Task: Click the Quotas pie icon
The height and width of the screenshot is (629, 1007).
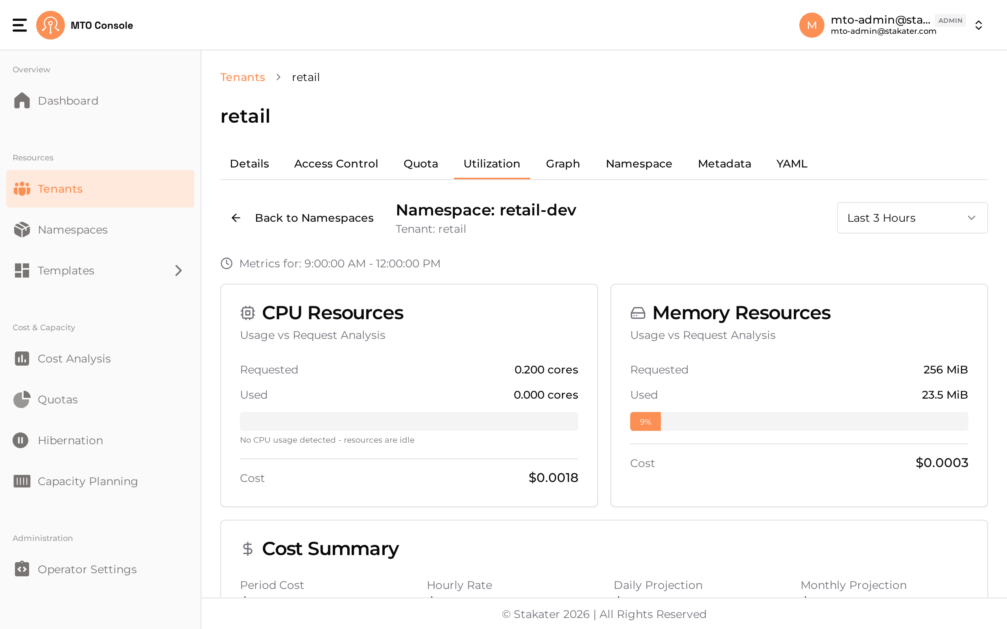Action: 22,399
